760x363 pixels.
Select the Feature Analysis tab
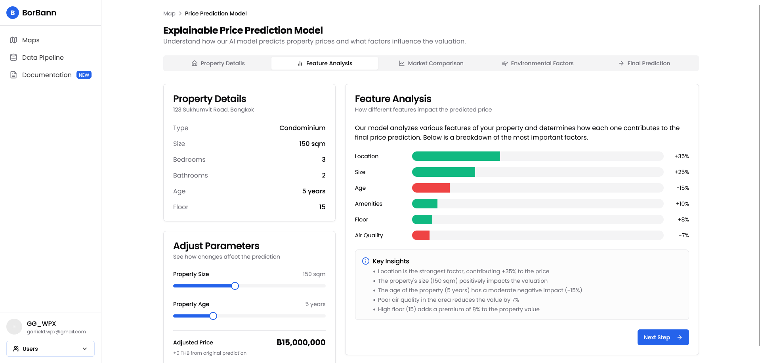325,63
